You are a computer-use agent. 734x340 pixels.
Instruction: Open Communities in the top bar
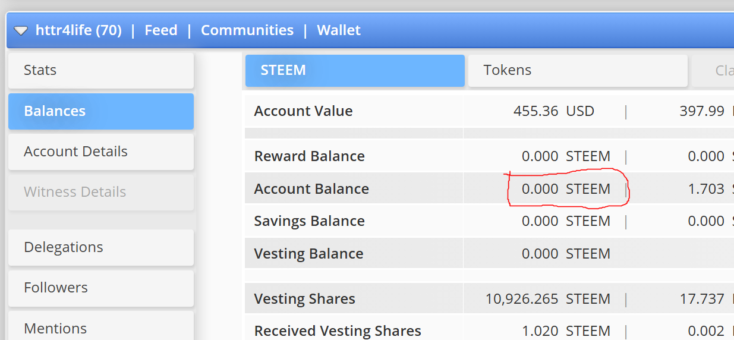[247, 30]
